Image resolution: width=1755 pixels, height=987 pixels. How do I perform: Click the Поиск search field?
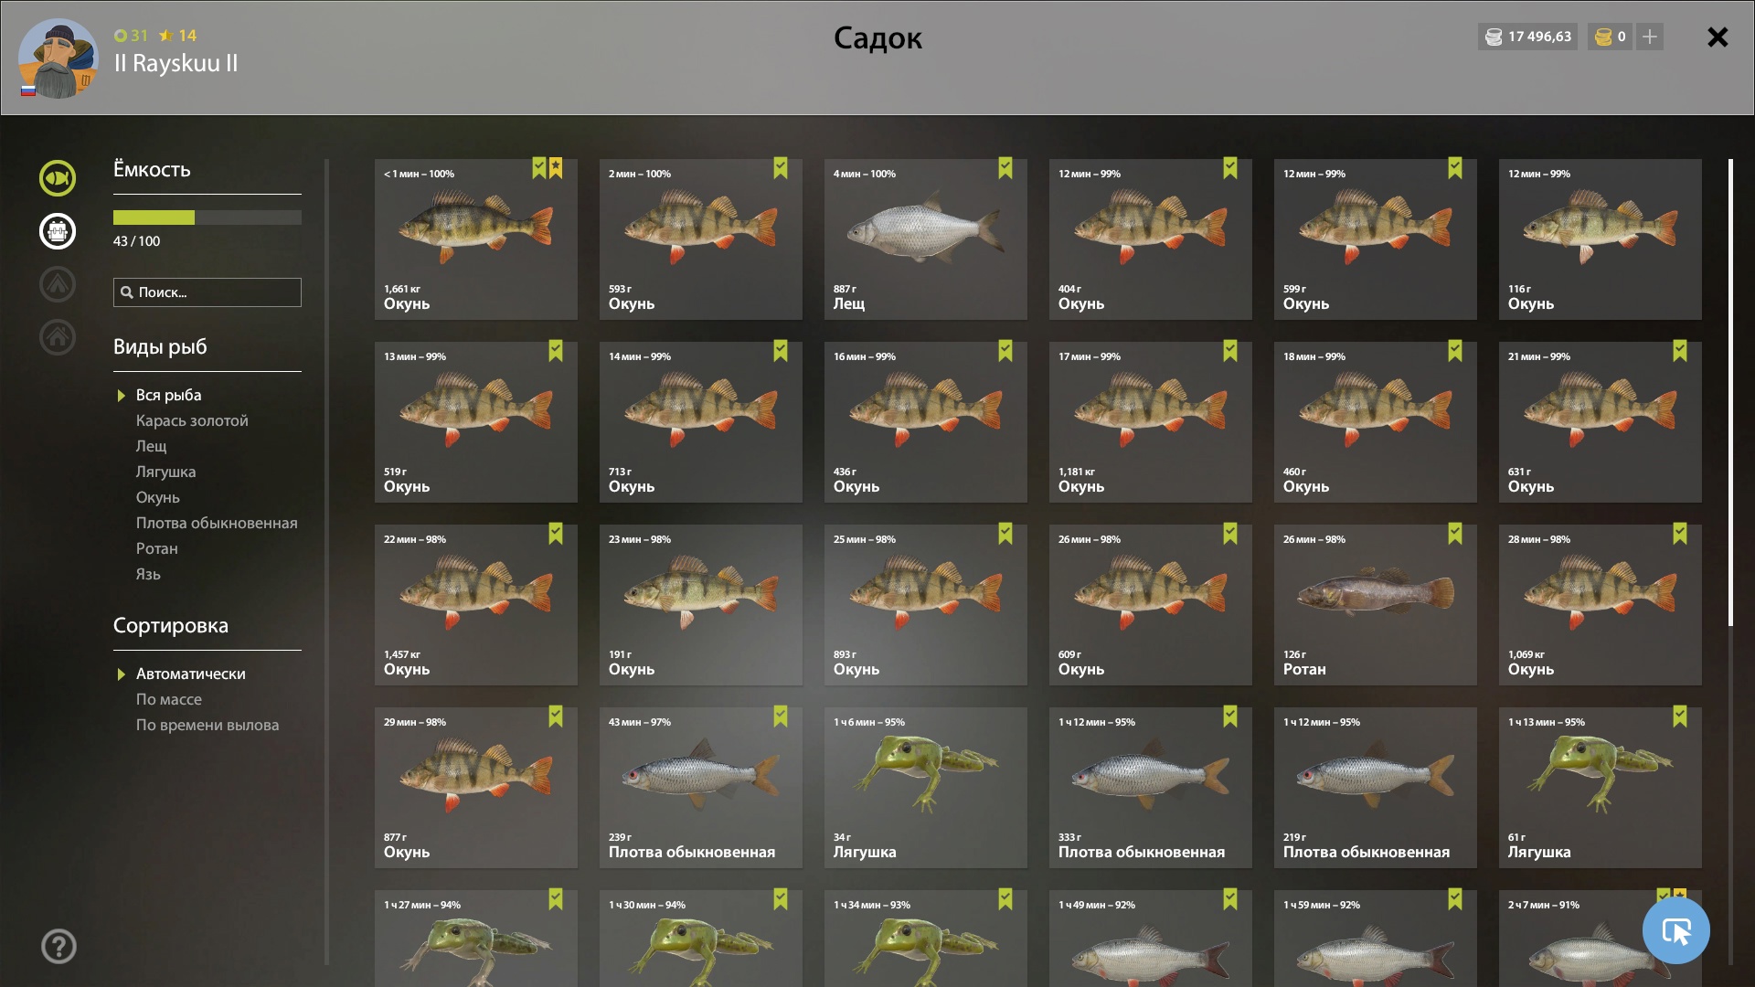[207, 292]
